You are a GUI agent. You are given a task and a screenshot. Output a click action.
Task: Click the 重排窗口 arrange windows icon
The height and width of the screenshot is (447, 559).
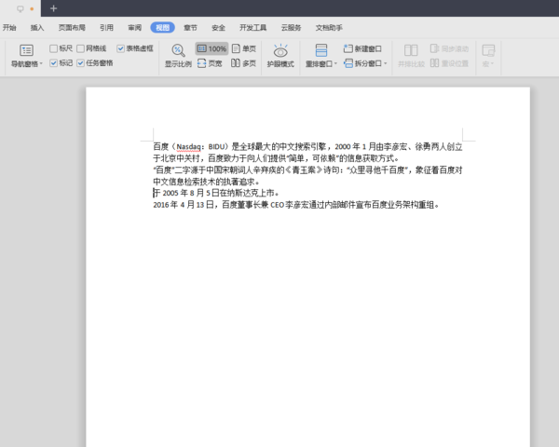coord(321,50)
